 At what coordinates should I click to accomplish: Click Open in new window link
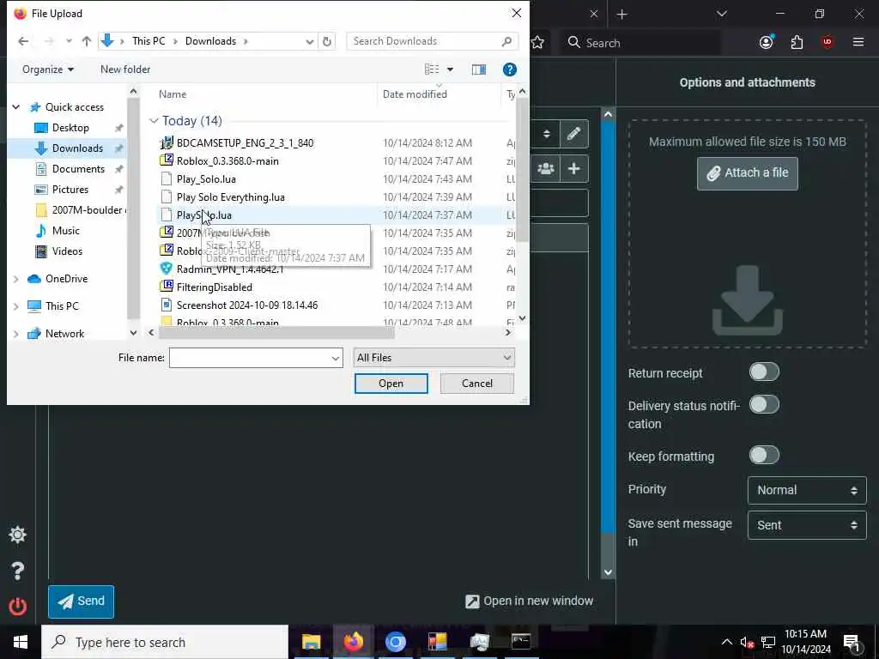tap(529, 601)
